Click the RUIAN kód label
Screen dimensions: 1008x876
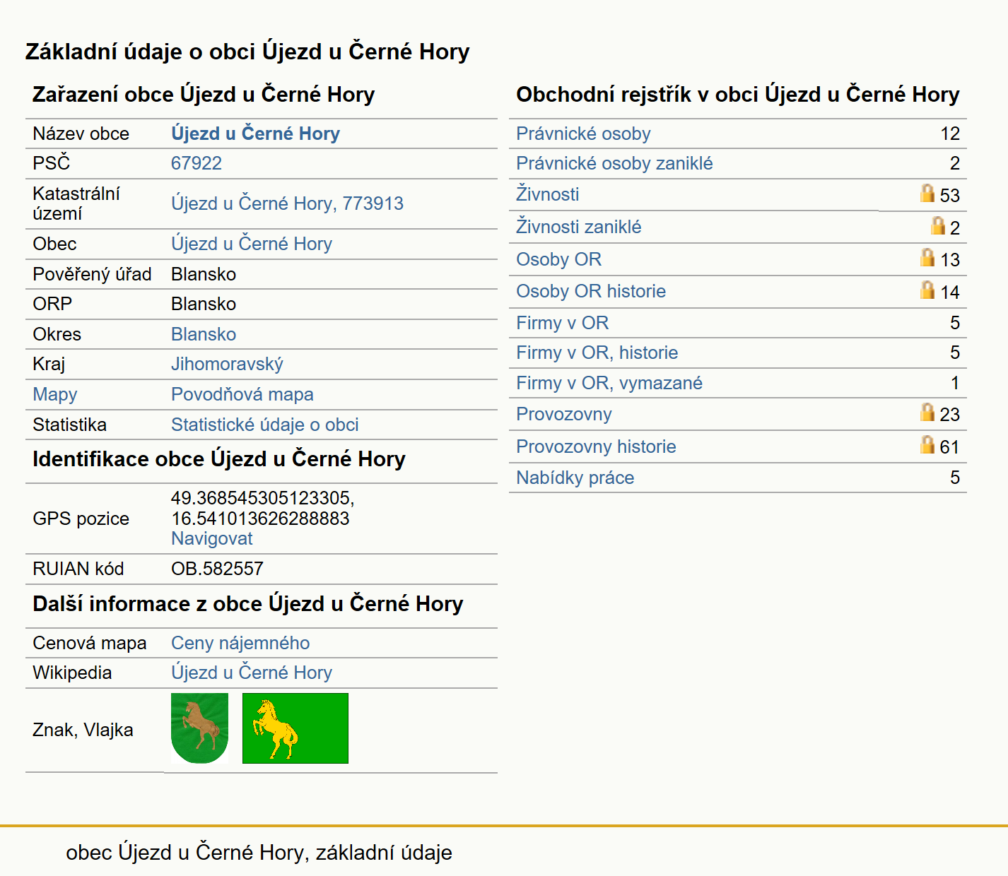point(78,569)
